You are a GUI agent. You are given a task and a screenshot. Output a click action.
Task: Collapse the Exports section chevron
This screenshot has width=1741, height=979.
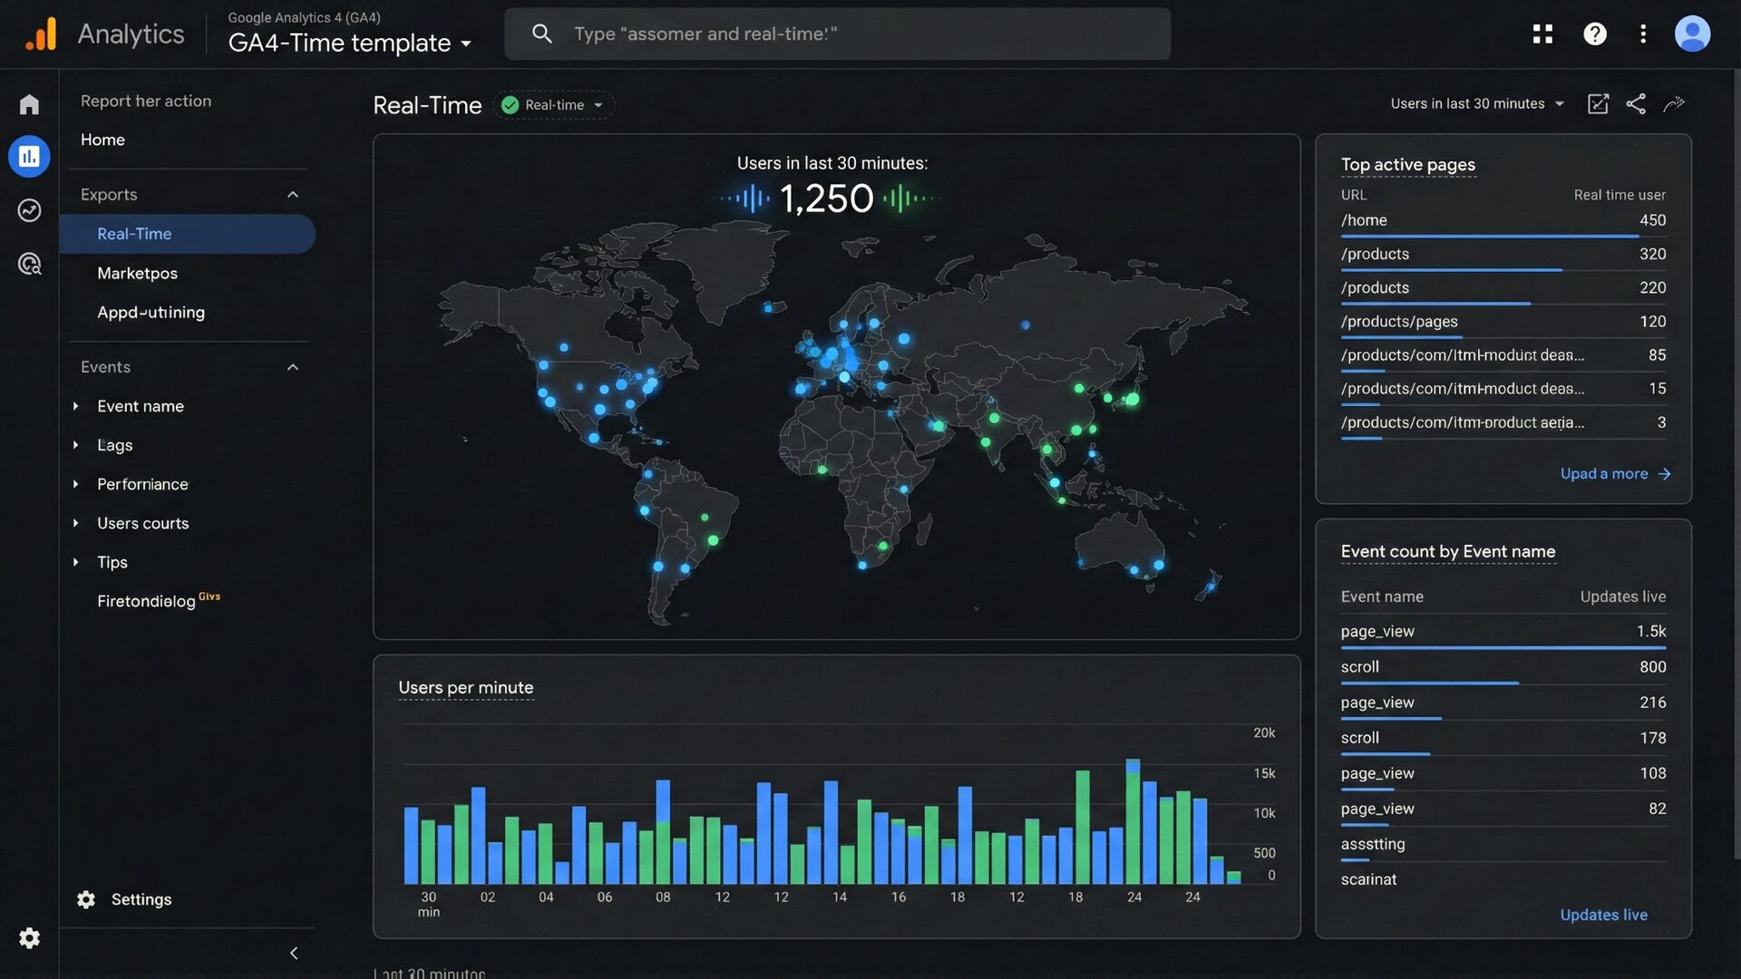(292, 195)
